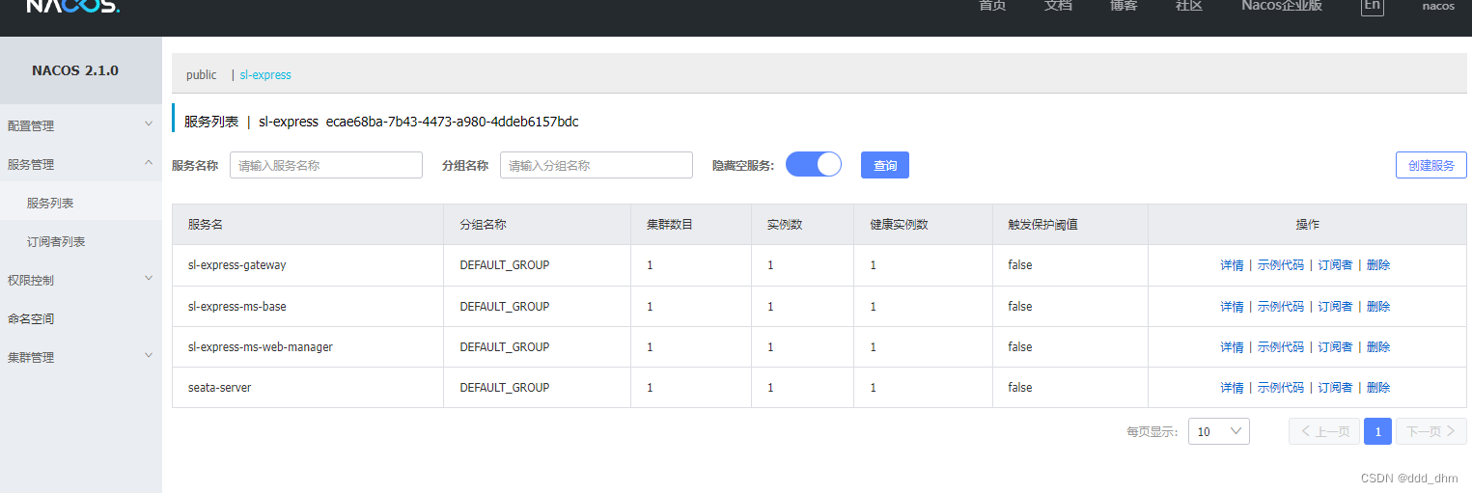Image resolution: width=1472 pixels, height=493 pixels.
Task: Open 订阅者 for seata-server
Action: 1335,388
